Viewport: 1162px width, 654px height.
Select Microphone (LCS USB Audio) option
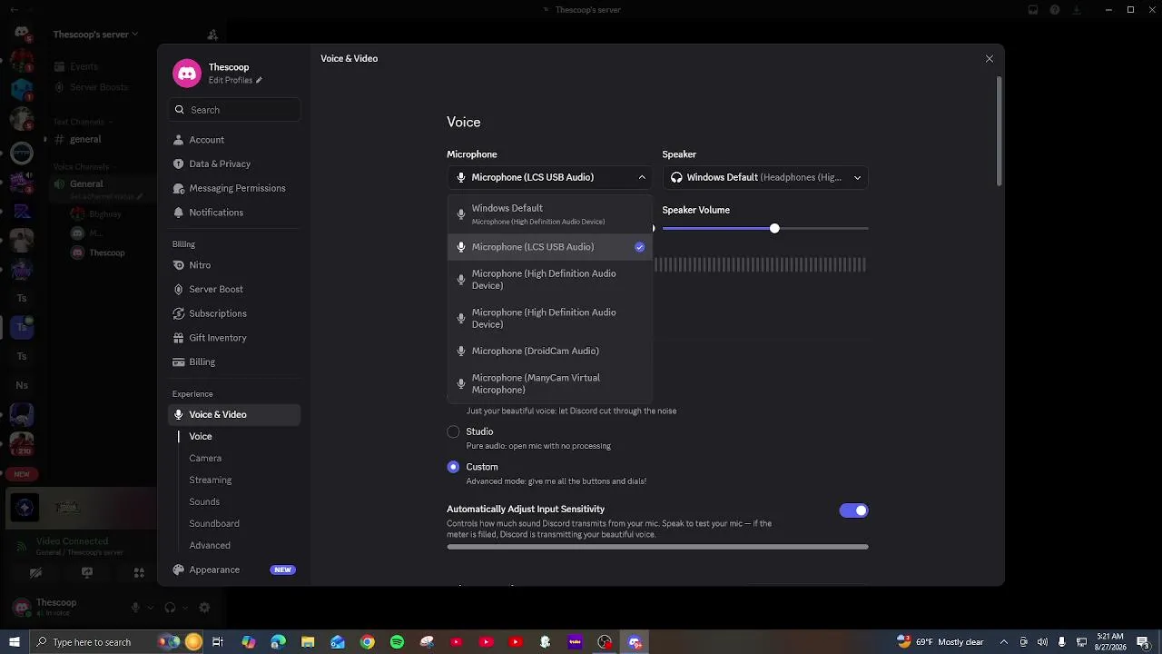click(x=549, y=247)
